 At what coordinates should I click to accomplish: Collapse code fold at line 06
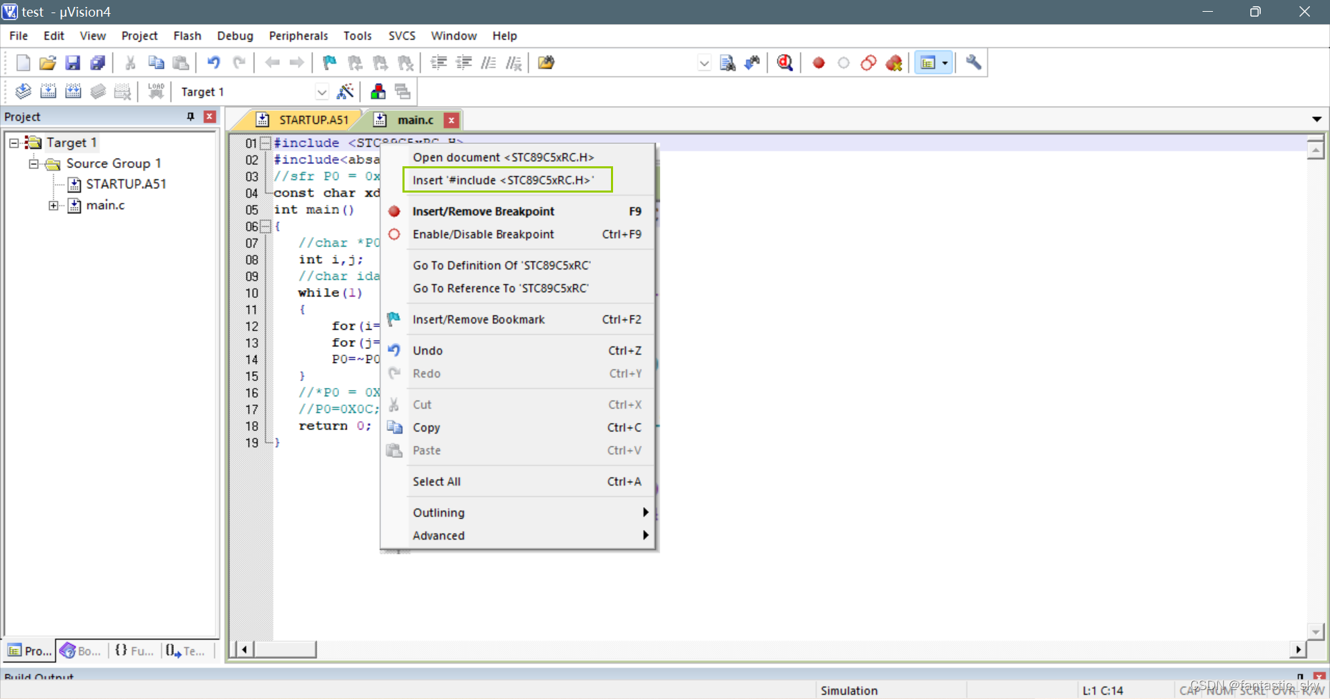(x=265, y=227)
